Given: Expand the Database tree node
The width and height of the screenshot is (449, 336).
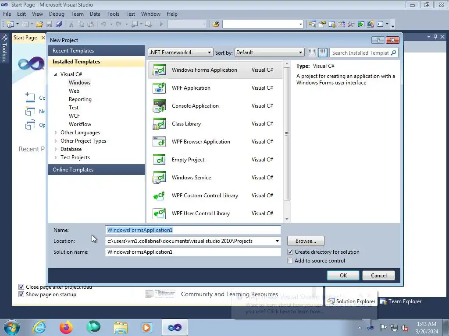Looking at the screenshot, I should coord(56,149).
